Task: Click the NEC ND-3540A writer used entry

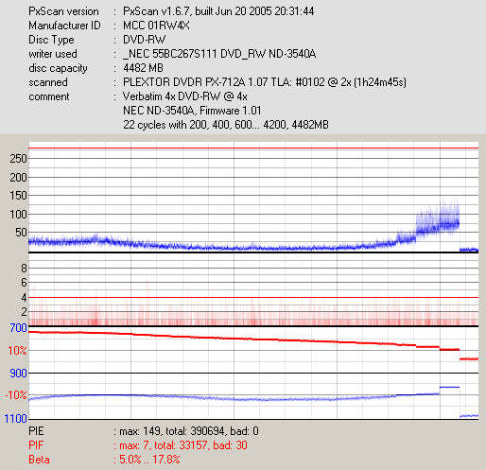Action: click(x=219, y=54)
